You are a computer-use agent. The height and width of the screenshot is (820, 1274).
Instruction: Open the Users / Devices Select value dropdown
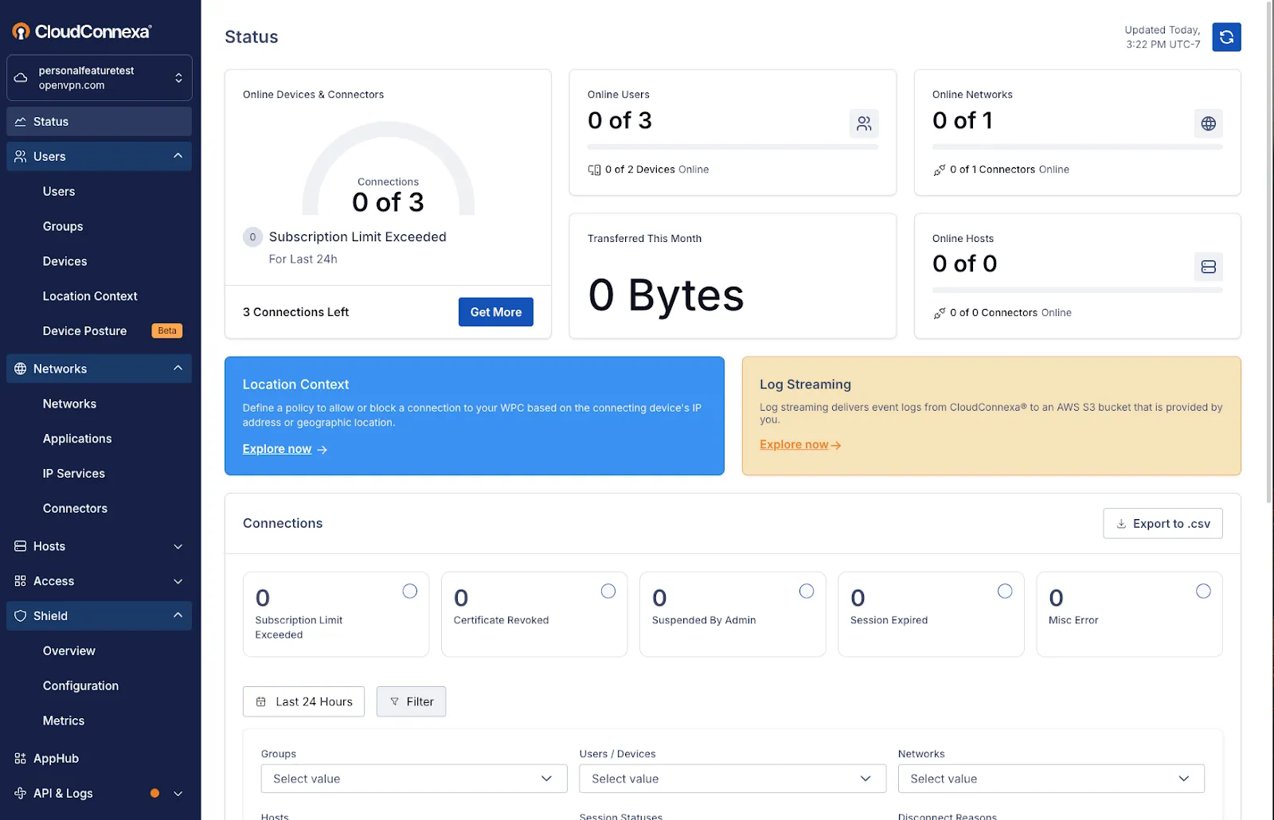733,779
